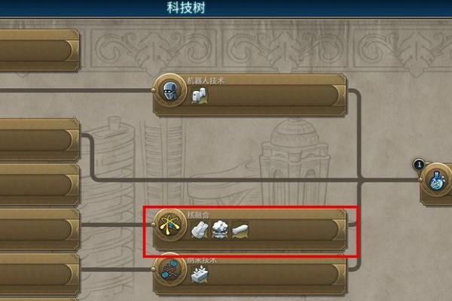Click the 核融合 technology name label
This screenshot has height=301, width=452.
[x=198, y=214]
